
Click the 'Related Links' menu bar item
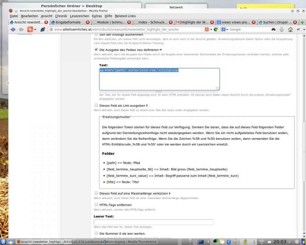[x=125, y=16]
